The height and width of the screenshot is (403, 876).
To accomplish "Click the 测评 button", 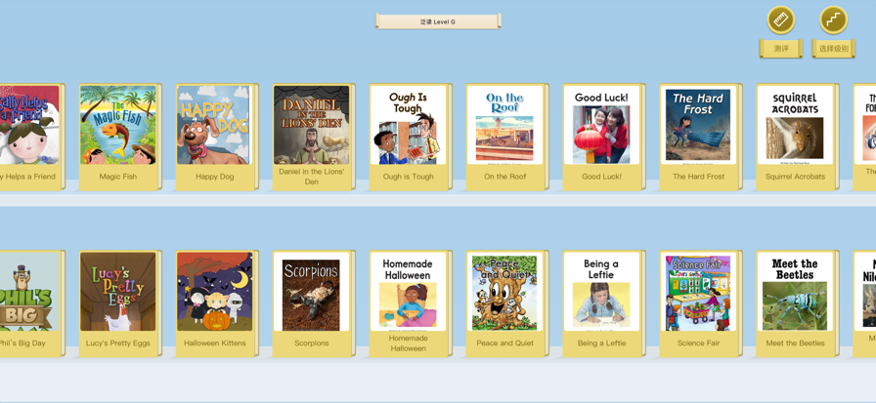I will 780,49.
